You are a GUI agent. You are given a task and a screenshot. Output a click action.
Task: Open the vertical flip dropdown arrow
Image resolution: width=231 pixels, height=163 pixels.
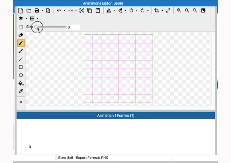click(x=126, y=11)
